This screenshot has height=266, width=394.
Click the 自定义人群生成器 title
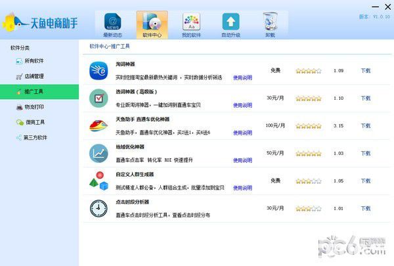click(135, 174)
